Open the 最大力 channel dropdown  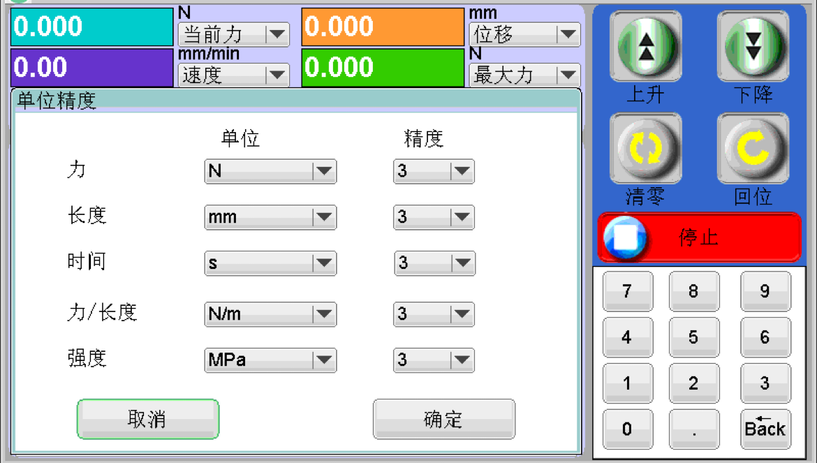pos(524,75)
